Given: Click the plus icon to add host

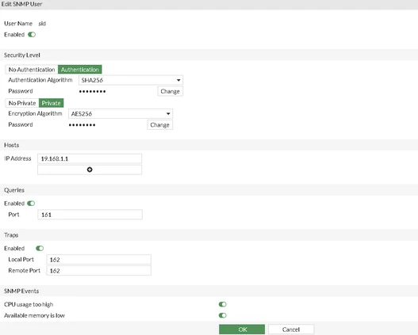Looking at the screenshot, I should point(90,169).
